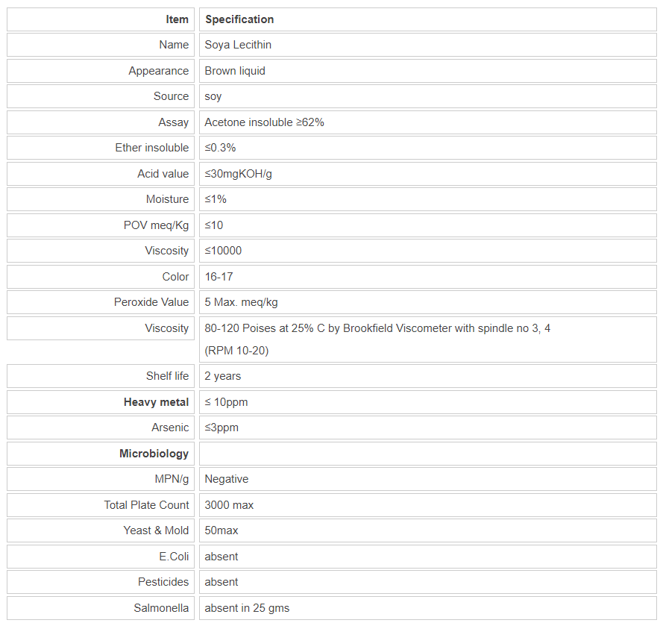Select the 'POV meq/Kg' label cell

(x=156, y=225)
